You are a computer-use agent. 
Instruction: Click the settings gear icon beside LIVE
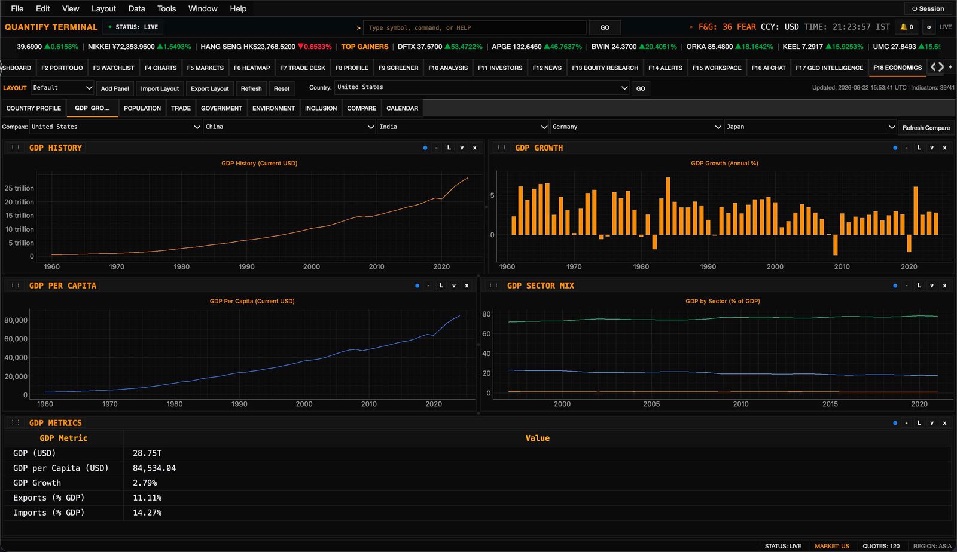pos(929,27)
